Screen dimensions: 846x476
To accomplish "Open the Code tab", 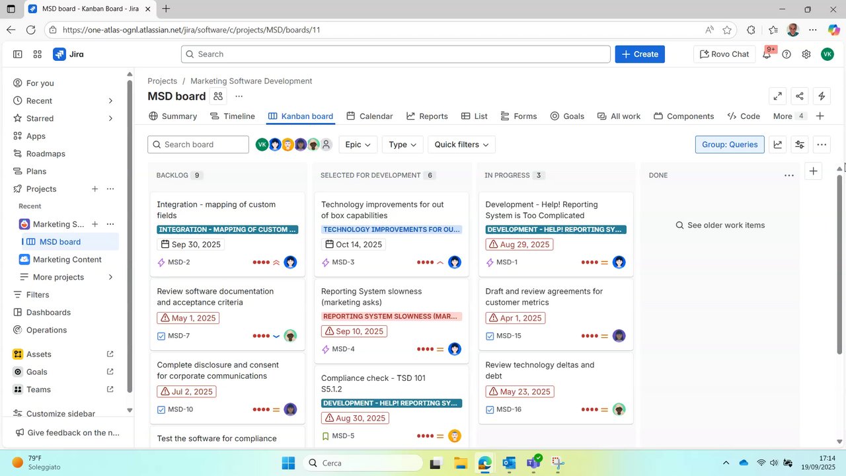I will tap(744, 116).
